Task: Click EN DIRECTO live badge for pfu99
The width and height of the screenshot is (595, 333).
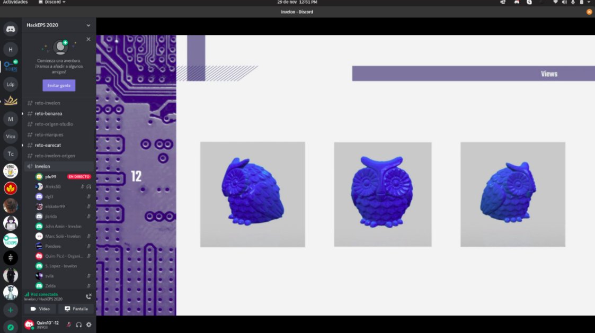Action: [x=79, y=177]
